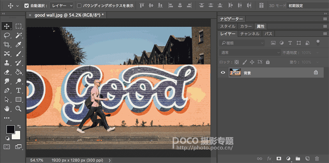Toggle Quick Mask mode
Viewport: 329px width, 163px height.
coord(7,147)
